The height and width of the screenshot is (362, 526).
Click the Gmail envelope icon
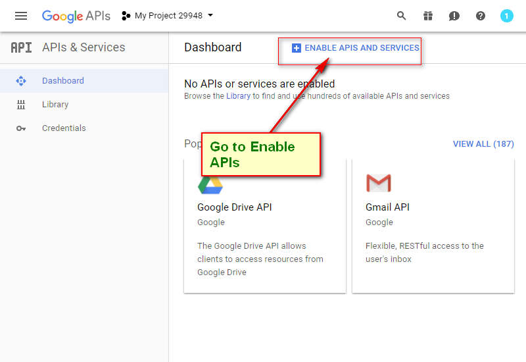pos(378,183)
